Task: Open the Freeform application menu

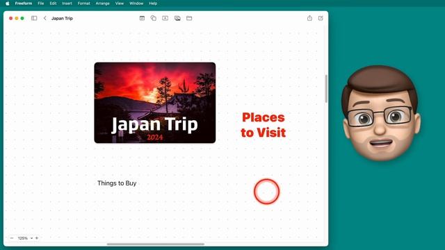Action: pos(24,3)
